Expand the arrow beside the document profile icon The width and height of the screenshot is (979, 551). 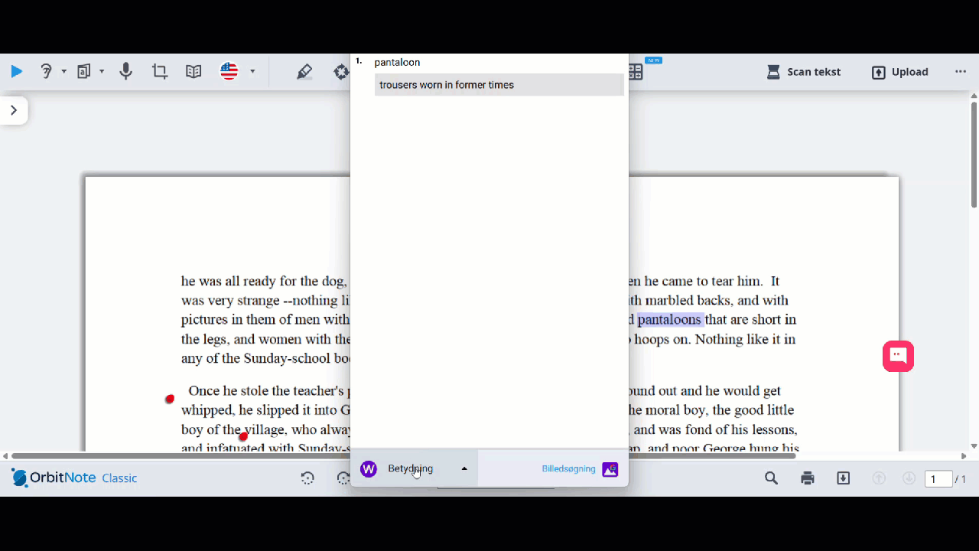click(x=102, y=72)
